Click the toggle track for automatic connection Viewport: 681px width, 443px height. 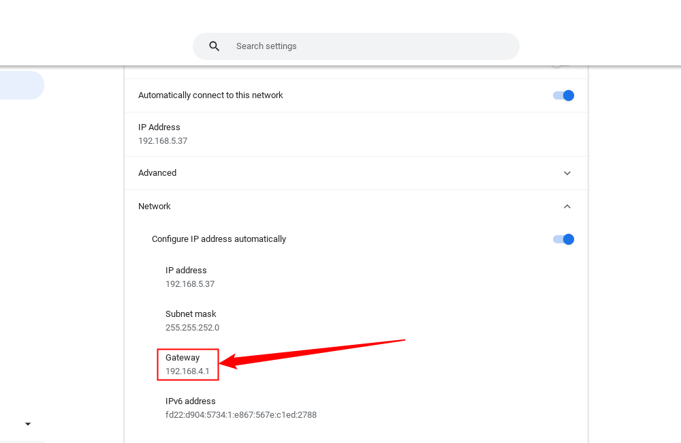click(564, 95)
